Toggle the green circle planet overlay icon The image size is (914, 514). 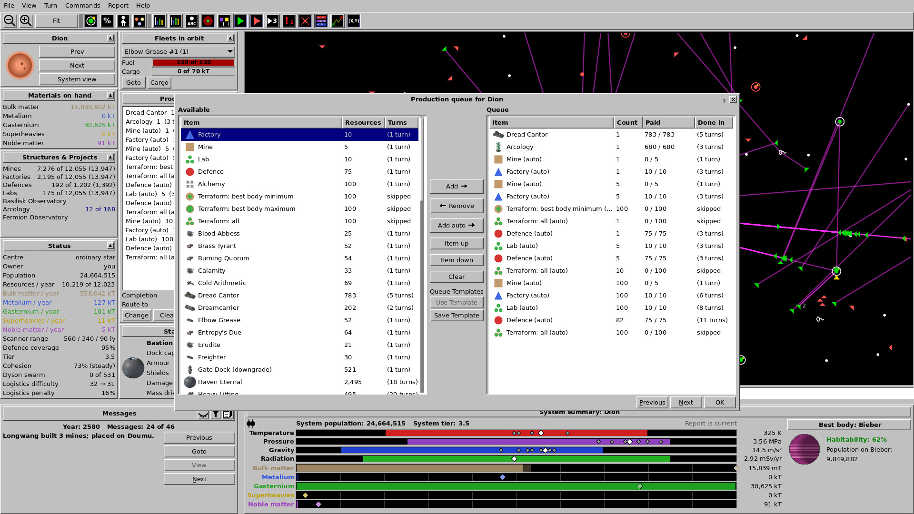91,21
